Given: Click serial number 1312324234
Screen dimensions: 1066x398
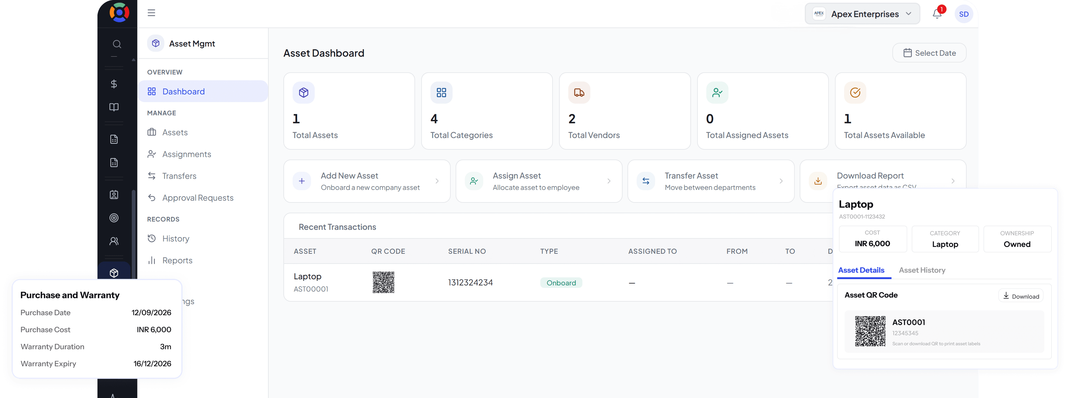Looking at the screenshot, I should click(x=470, y=282).
